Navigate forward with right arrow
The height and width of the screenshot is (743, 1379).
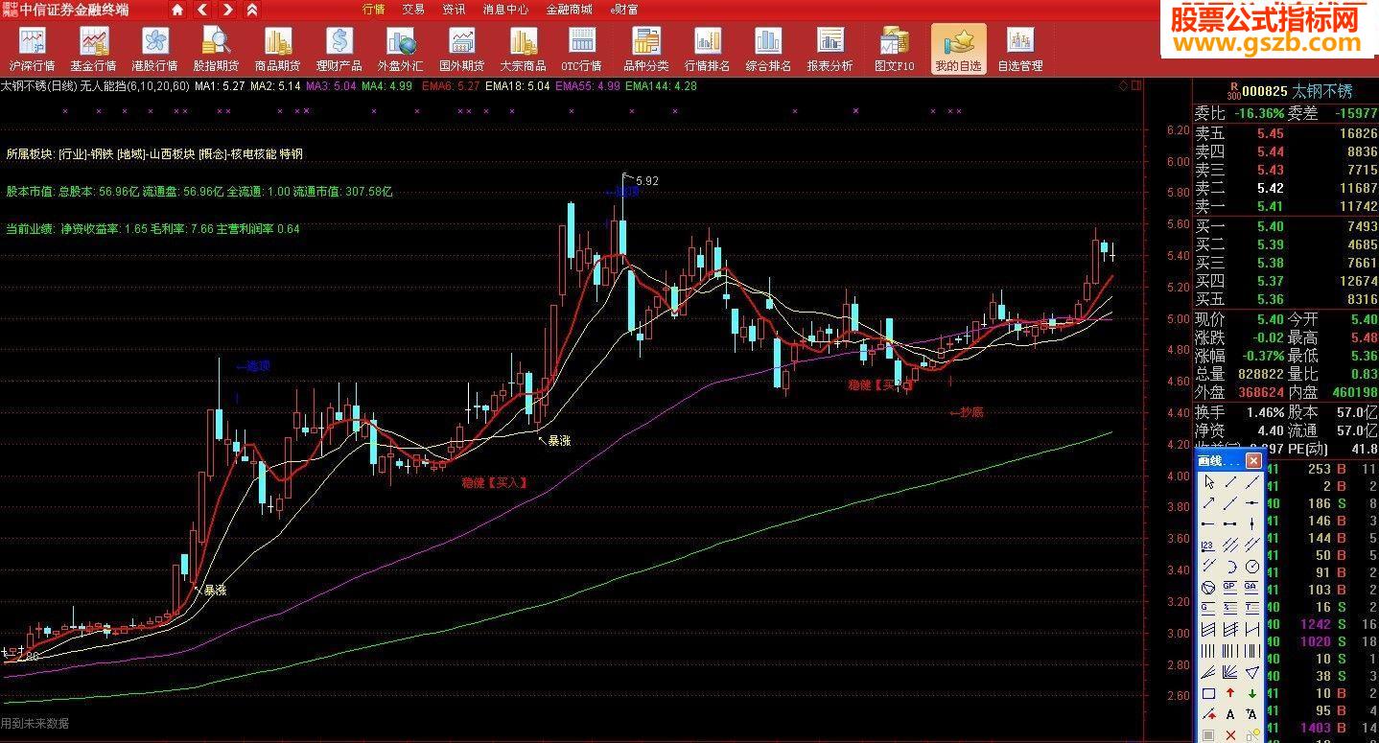click(x=226, y=10)
